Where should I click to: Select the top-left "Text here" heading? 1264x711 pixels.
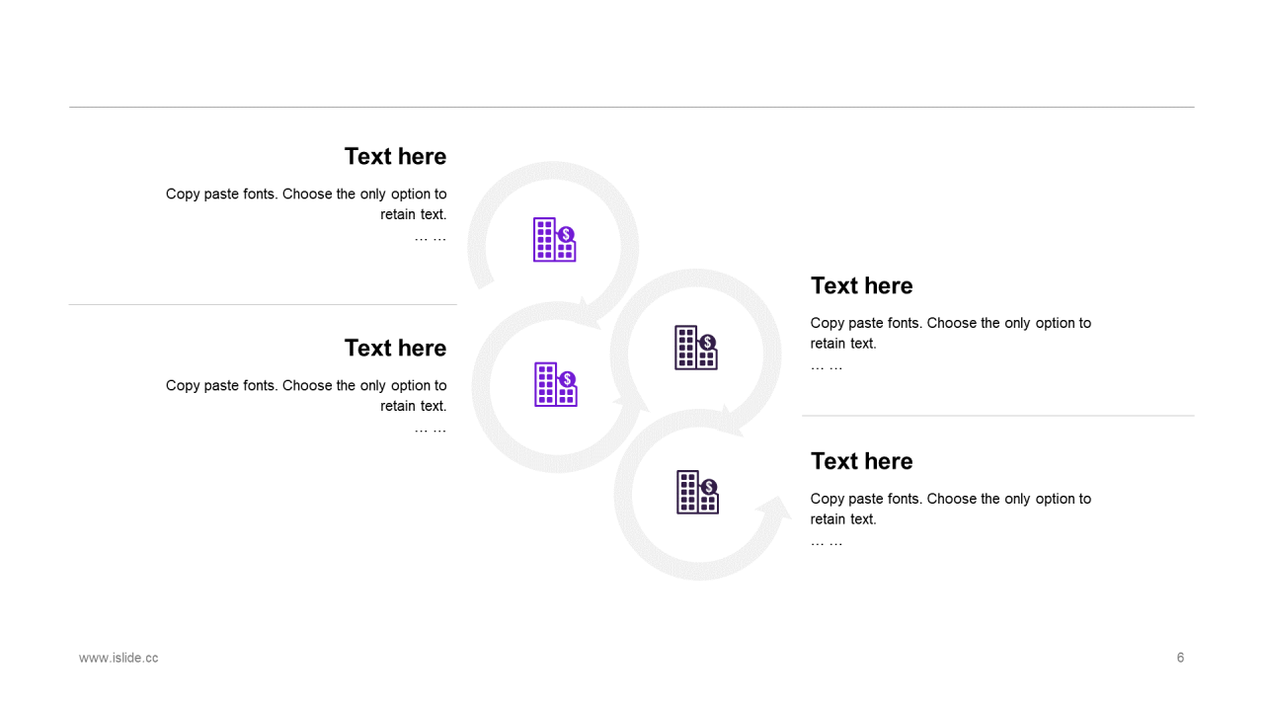395,156
